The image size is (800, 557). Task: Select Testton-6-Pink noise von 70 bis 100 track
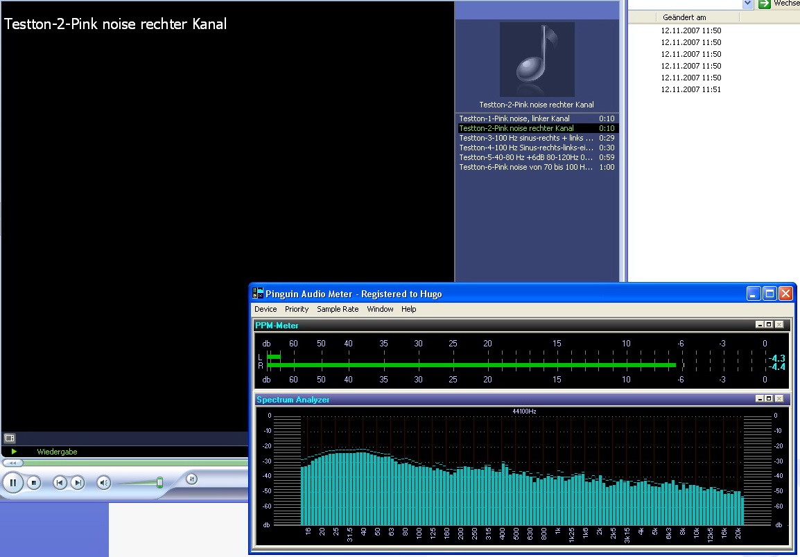point(537,167)
